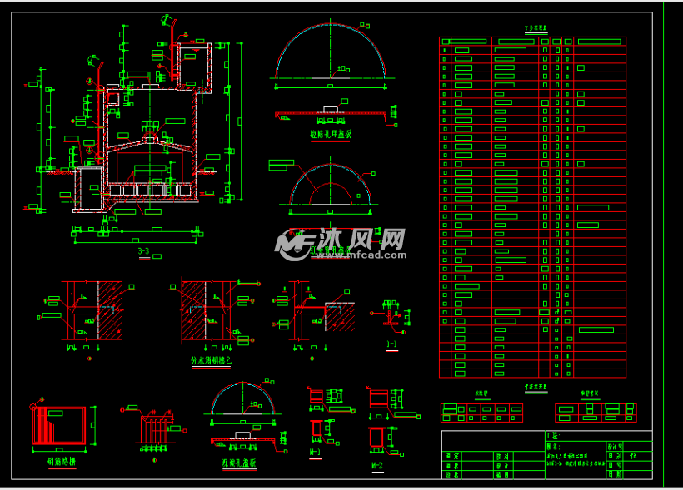Click the M-2 detail label

tap(376, 465)
